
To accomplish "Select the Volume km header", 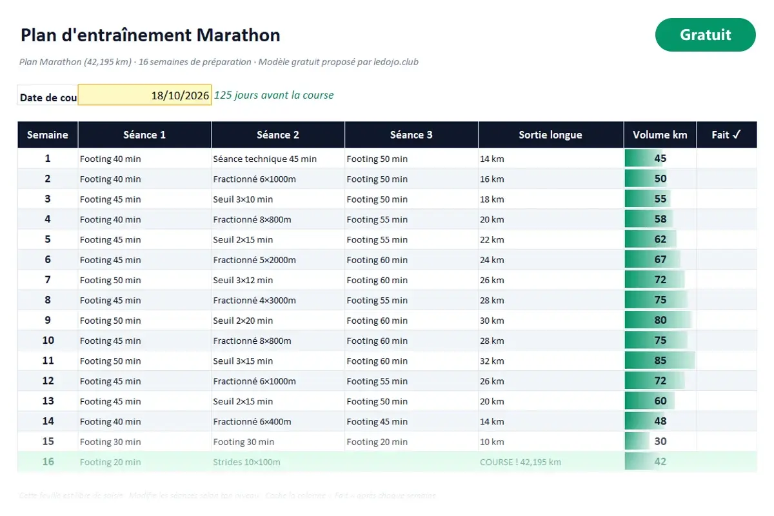I will 660,135.
